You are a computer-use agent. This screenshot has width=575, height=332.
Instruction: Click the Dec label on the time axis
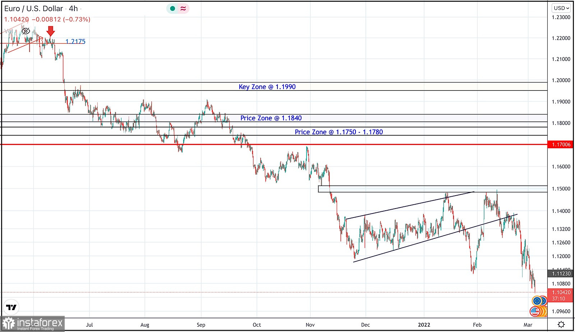(x=365, y=325)
